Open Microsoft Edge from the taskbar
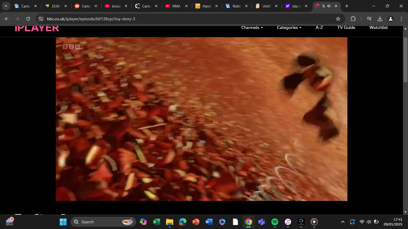Screen dimensions: 408x229 [x=182, y=222]
